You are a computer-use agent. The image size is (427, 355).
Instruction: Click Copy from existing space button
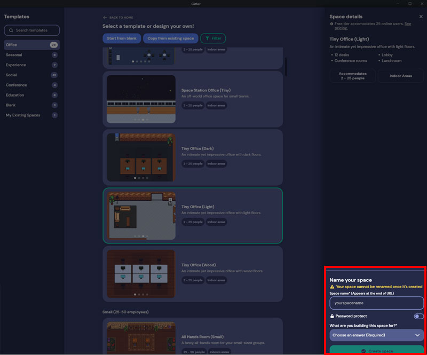click(171, 38)
